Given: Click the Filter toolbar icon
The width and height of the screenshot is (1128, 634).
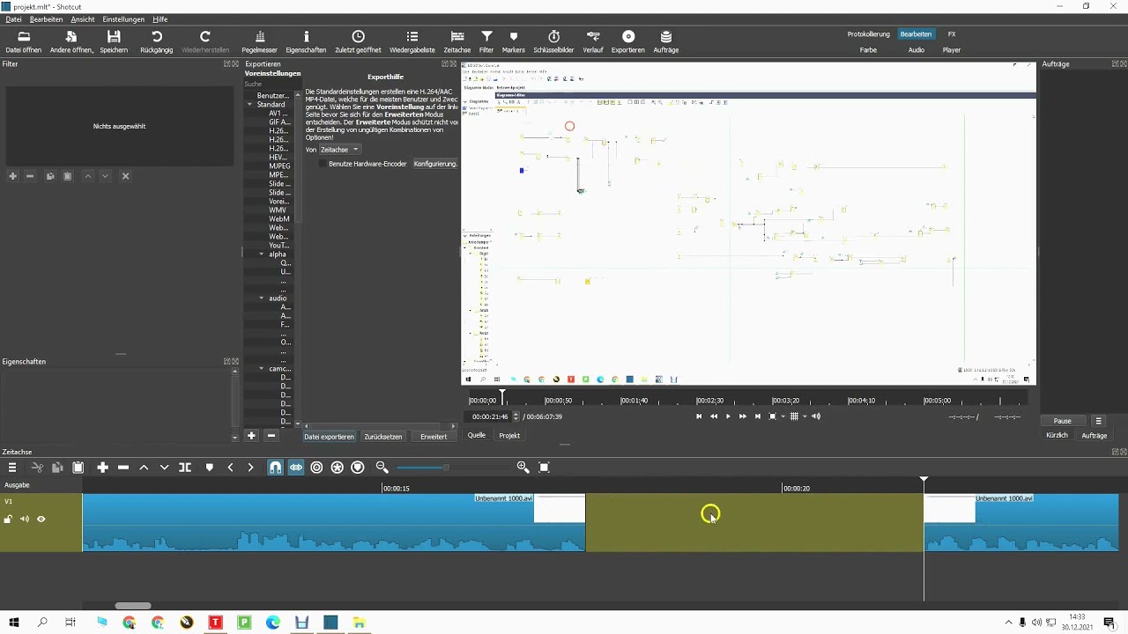Looking at the screenshot, I should pos(486,41).
